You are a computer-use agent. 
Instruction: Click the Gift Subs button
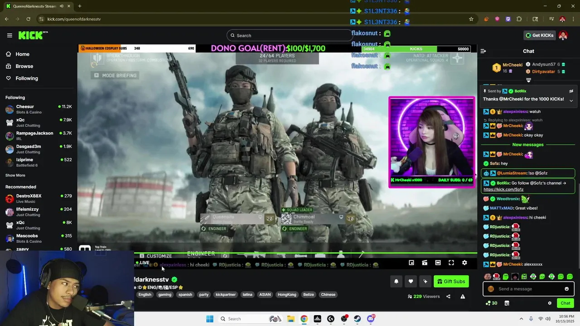[451, 281]
